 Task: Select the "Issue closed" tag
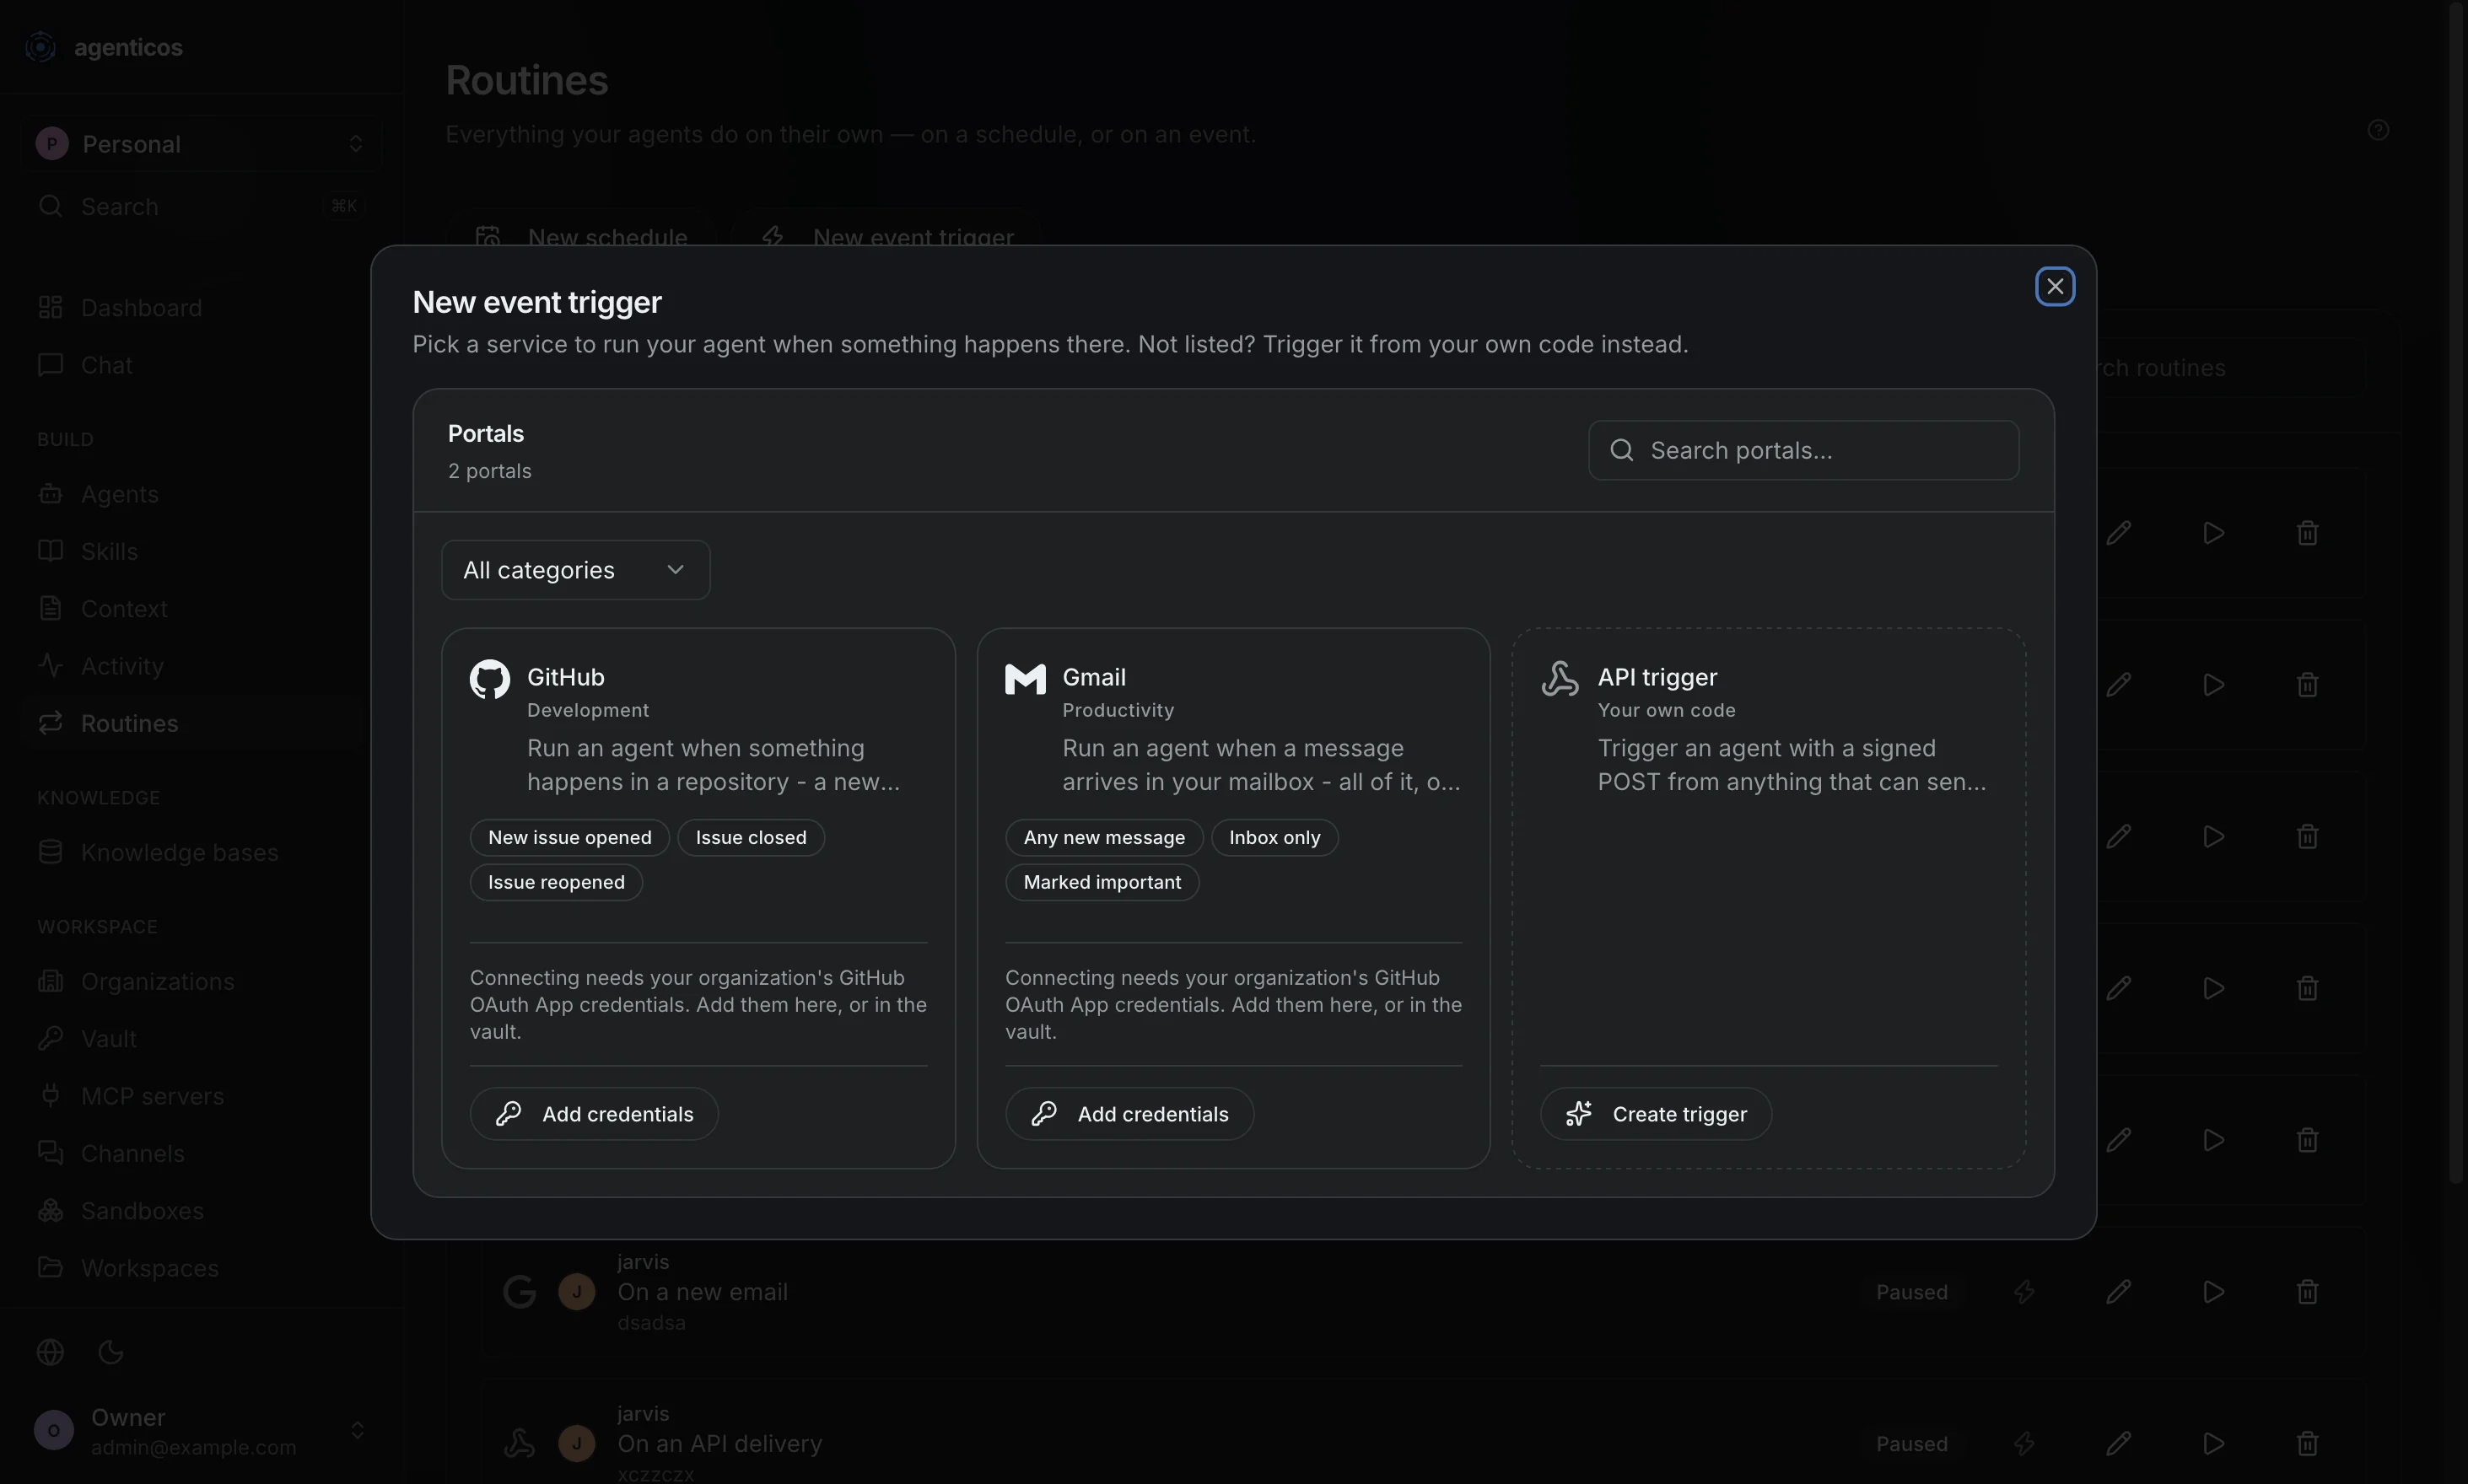tap(751, 838)
